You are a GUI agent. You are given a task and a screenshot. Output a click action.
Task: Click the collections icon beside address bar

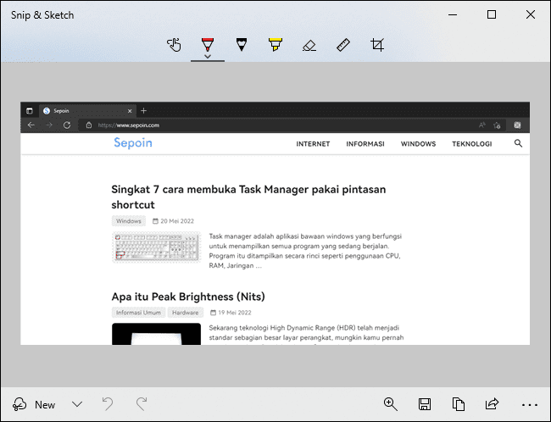pos(517,125)
